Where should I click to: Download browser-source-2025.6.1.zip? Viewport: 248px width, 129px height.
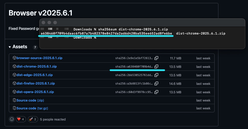(39, 58)
